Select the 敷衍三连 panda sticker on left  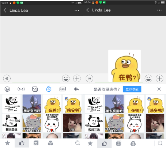pyautogui.click(x=11, y=123)
